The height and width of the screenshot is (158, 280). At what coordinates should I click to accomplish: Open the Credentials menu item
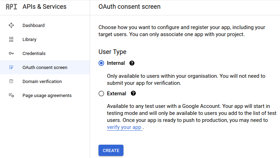coord(34,54)
